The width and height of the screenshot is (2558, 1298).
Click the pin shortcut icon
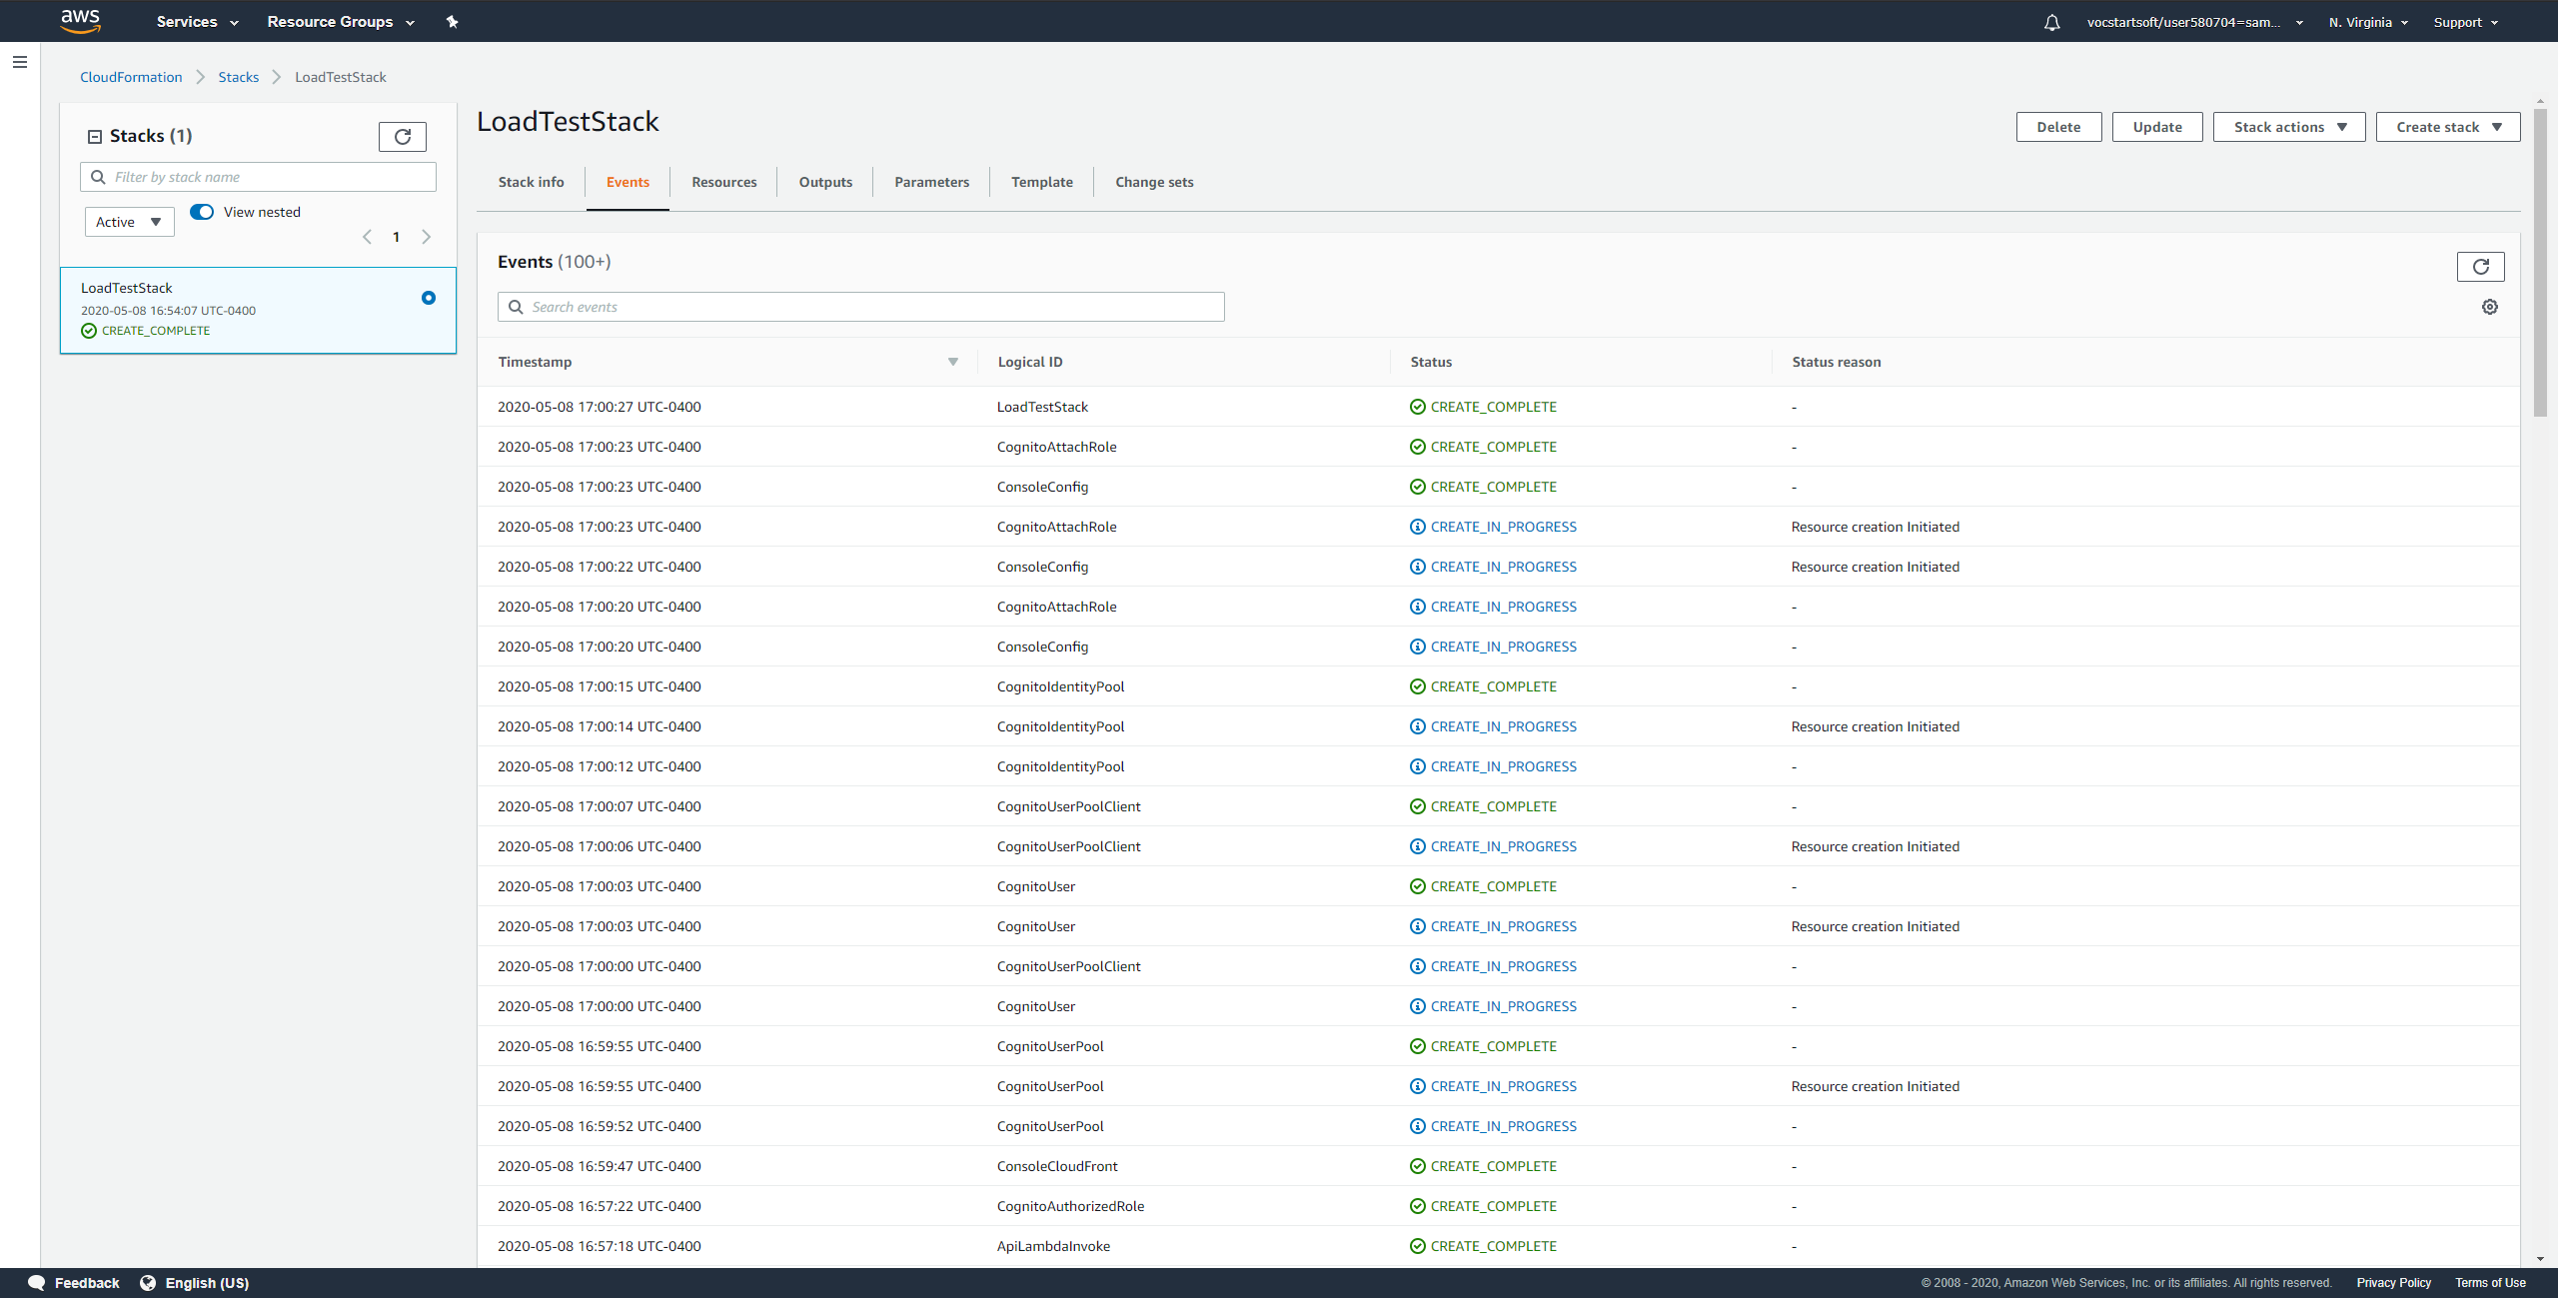pyautogui.click(x=452, y=22)
